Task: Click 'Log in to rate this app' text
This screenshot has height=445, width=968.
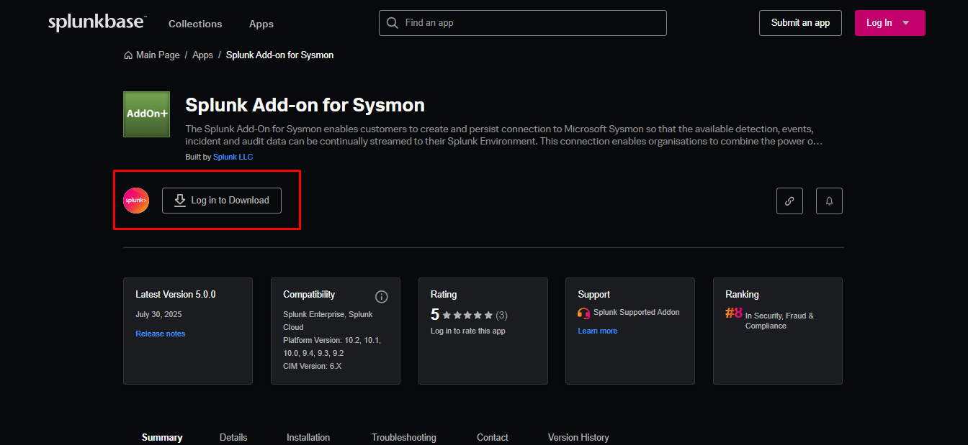Action: (468, 331)
